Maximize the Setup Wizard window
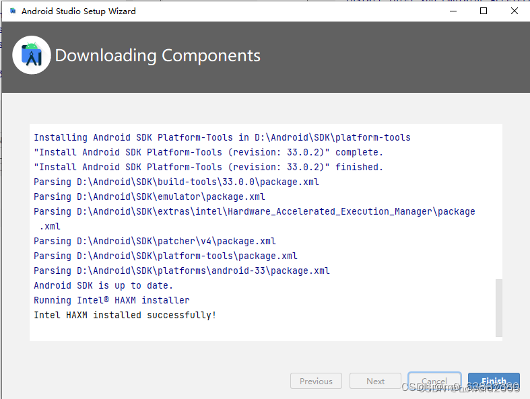Image resolution: width=530 pixels, height=399 pixels. 484,11
